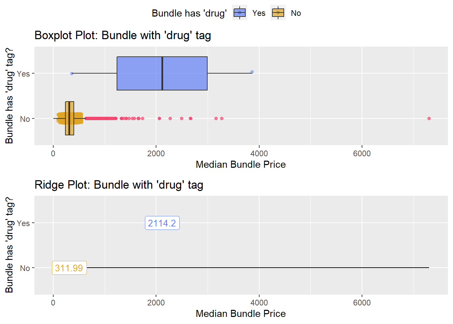Click the 'Bundle has 'drug'' legend title
Image resolution: width=453 pixels, height=324 pixels.
tap(189, 13)
